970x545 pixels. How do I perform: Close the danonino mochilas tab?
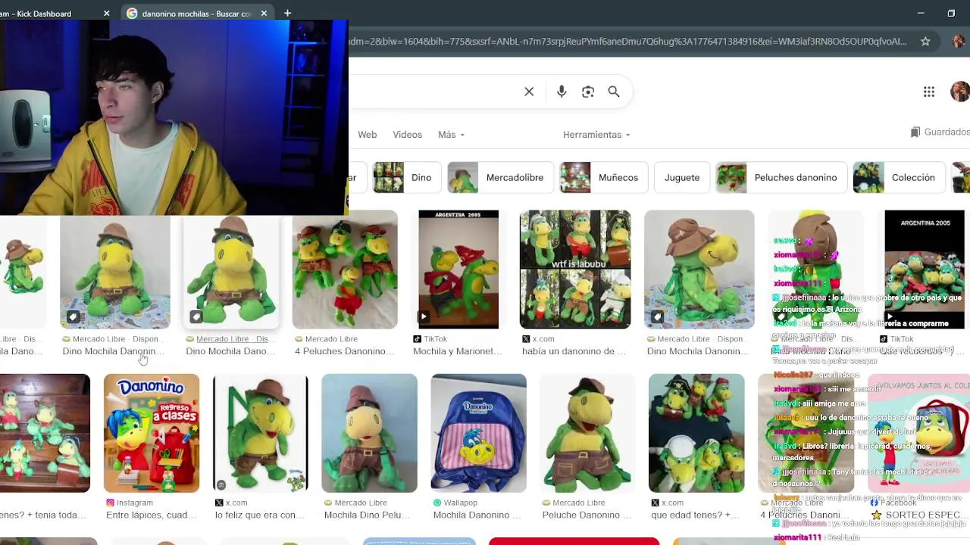[x=264, y=13]
